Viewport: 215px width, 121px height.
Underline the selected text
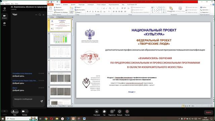[x=93, y=12]
